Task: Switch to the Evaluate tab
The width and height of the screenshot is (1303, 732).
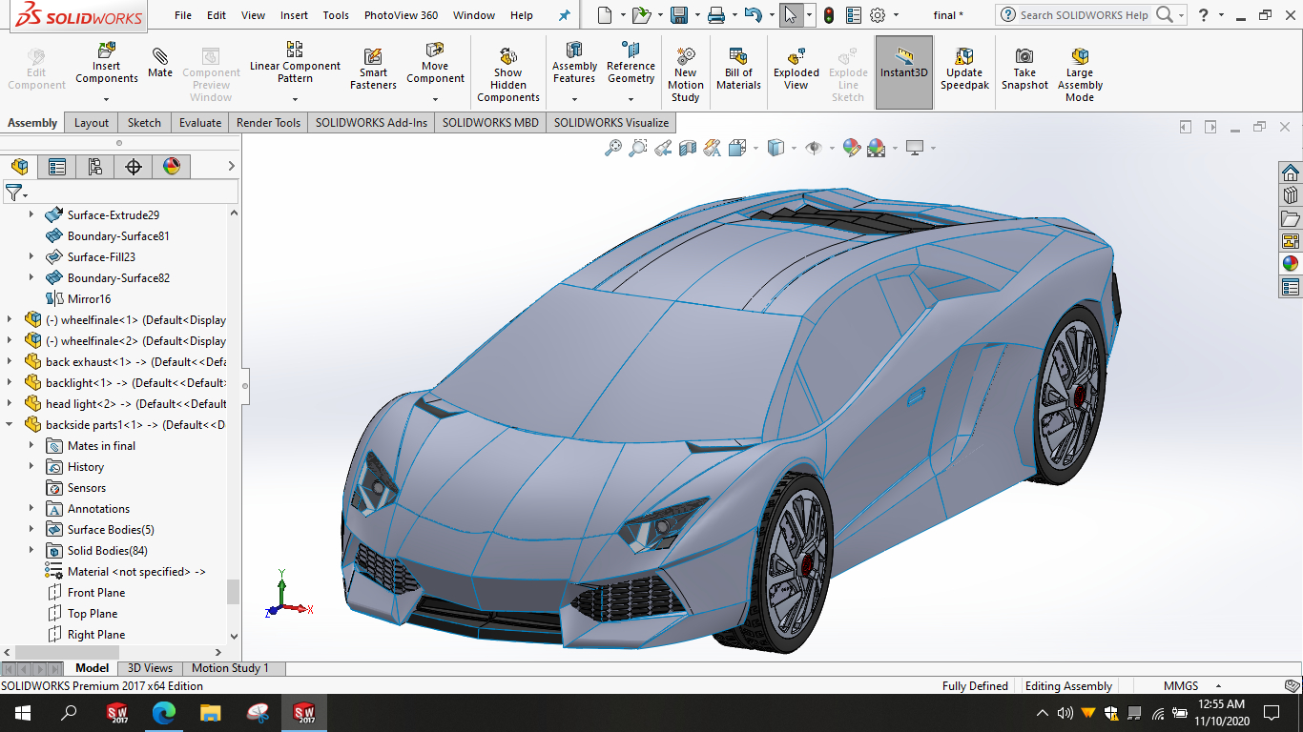Action: [x=200, y=123]
